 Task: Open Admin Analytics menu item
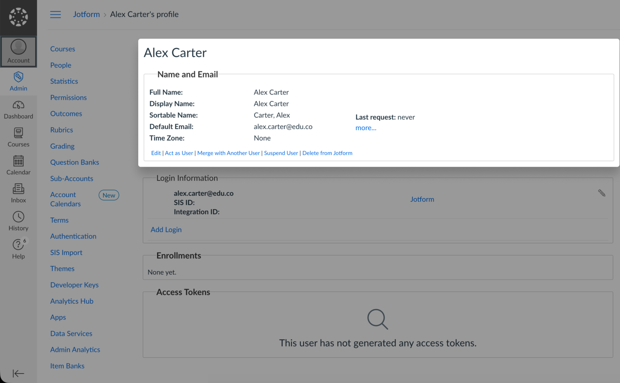pos(75,350)
